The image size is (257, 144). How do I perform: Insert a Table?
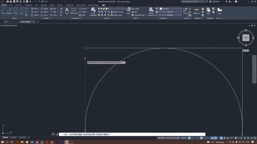click(x=82, y=15)
